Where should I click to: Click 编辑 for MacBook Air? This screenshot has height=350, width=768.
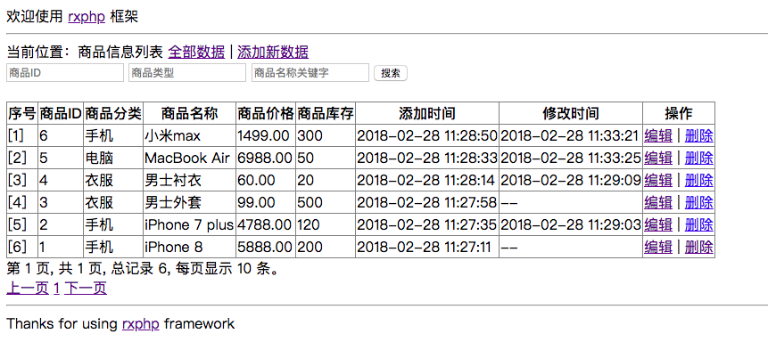click(x=657, y=158)
